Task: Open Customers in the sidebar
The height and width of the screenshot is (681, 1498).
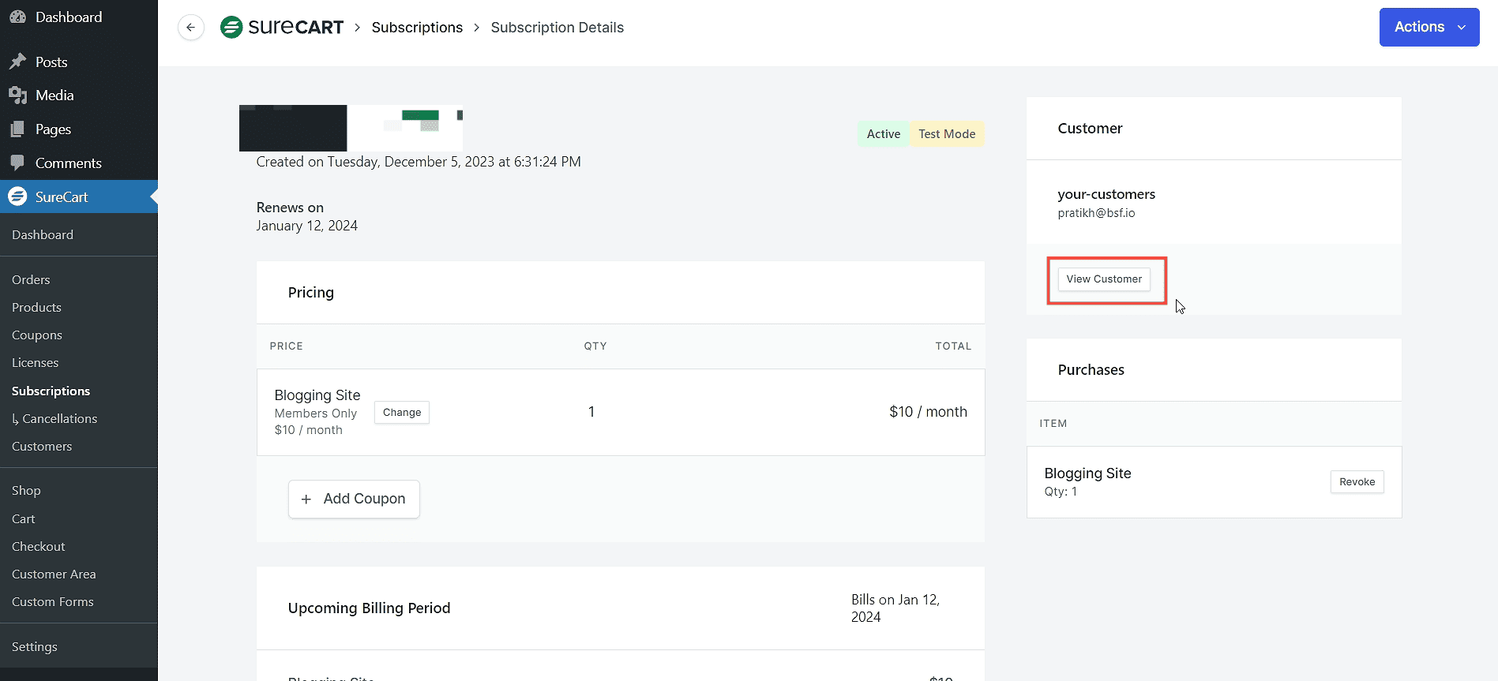Action: [x=42, y=447]
